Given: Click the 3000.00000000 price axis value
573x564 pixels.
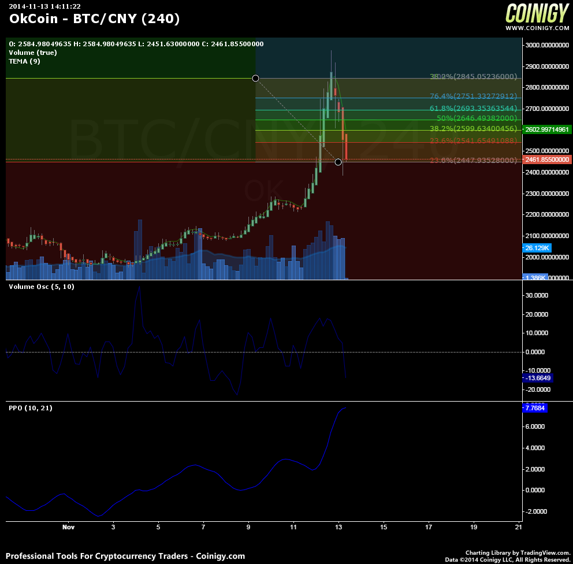Looking at the screenshot, I should (547, 45).
